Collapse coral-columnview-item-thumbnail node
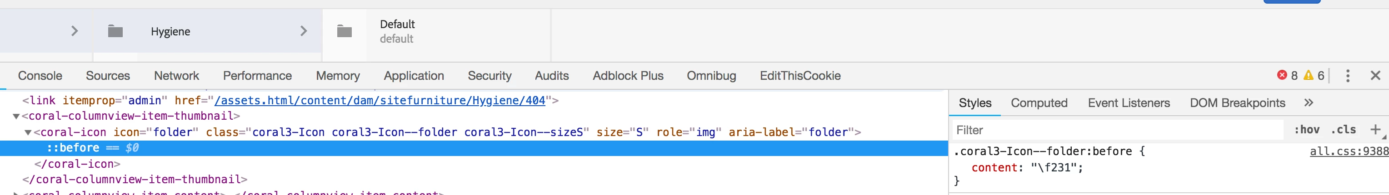This screenshot has height=195, width=1389. [16, 117]
